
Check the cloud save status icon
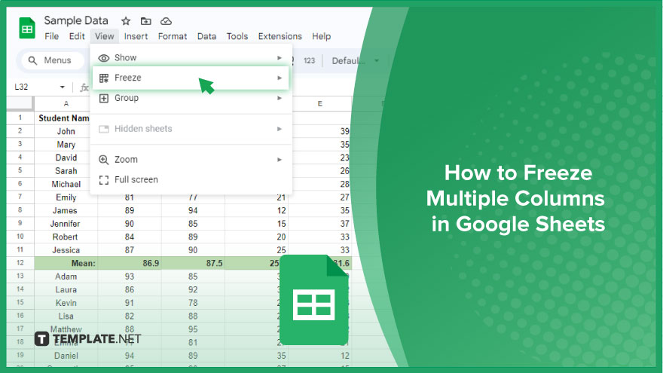coord(166,21)
